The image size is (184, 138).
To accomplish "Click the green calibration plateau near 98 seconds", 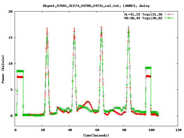I will pos(148,68).
